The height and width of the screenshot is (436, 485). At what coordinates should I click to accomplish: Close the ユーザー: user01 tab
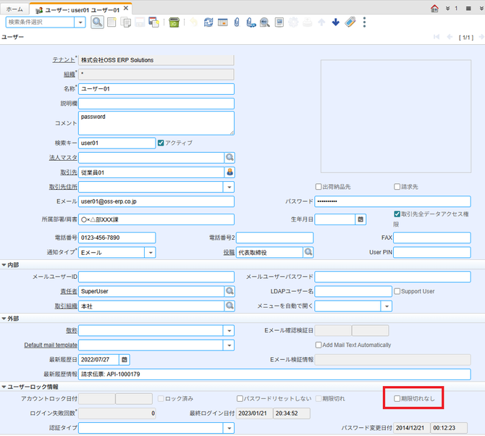tap(126, 8)
